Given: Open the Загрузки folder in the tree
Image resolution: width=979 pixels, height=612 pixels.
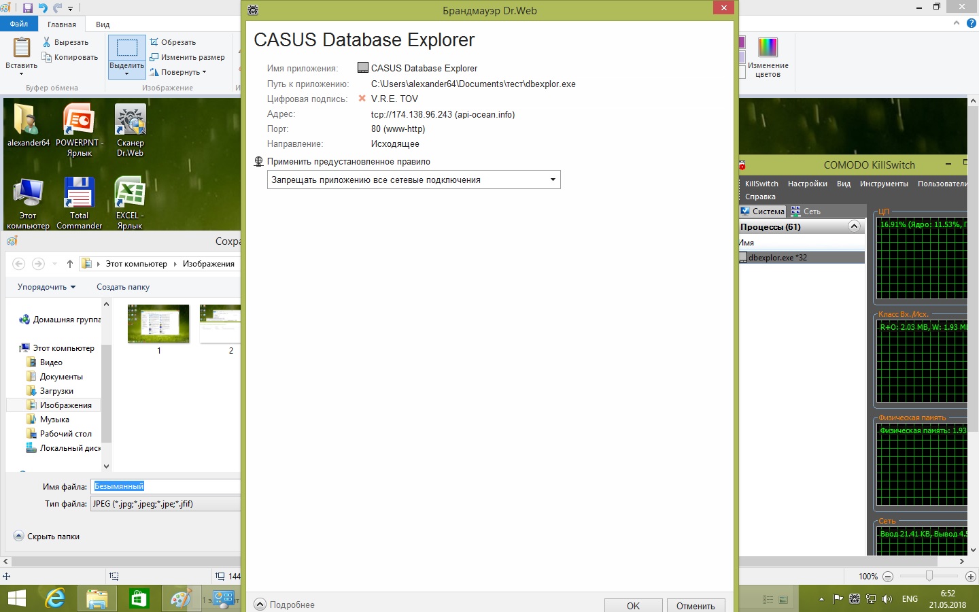Looking at the screenshot, I should [x=50, y=391].
